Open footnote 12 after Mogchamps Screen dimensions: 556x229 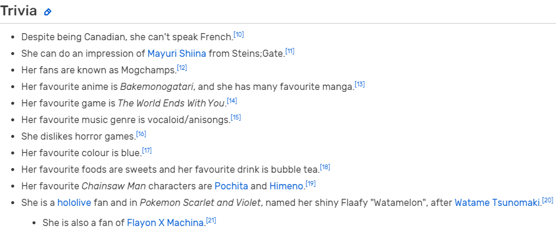(x=182, y=67)
